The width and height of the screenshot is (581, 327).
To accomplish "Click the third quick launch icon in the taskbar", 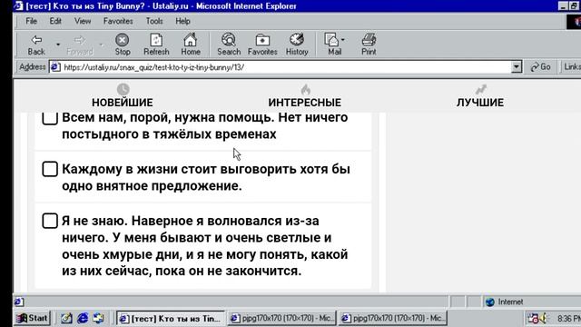I will coord(98,318).
